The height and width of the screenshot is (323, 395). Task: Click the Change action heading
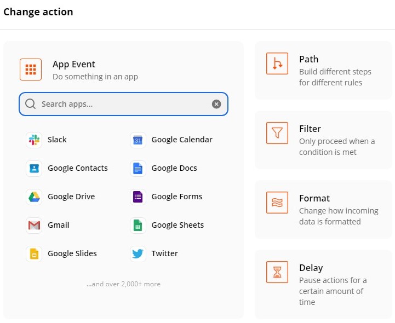point(38,12)
